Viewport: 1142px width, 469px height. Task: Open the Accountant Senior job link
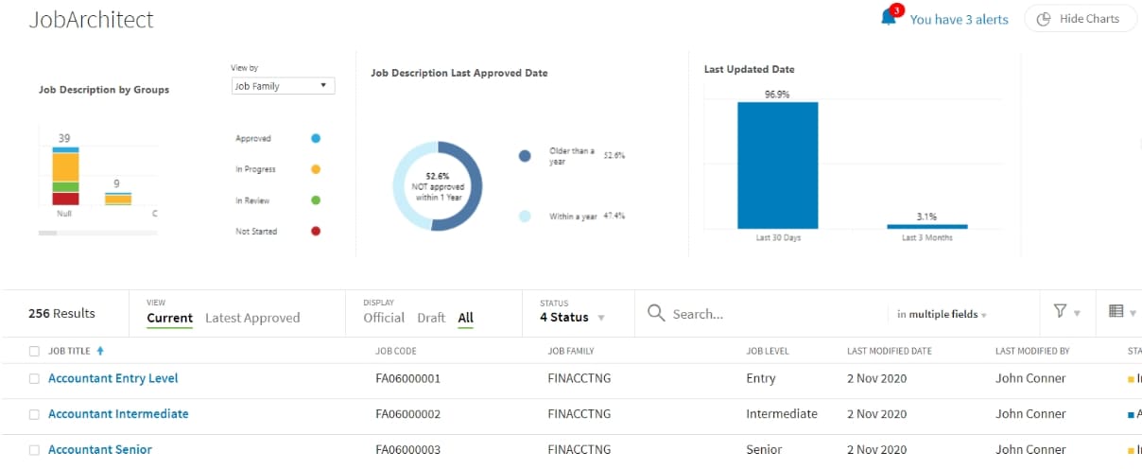tap(99, 449)
